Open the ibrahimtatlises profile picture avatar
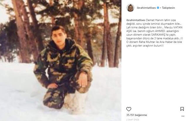This screenshot has width=188, height=121. click(x=130, y=8)
